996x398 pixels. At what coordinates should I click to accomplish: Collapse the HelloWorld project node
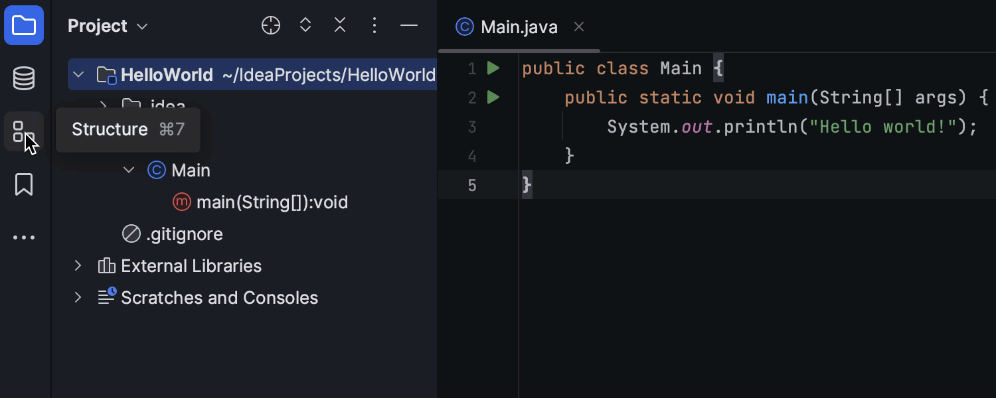[78, 75]
